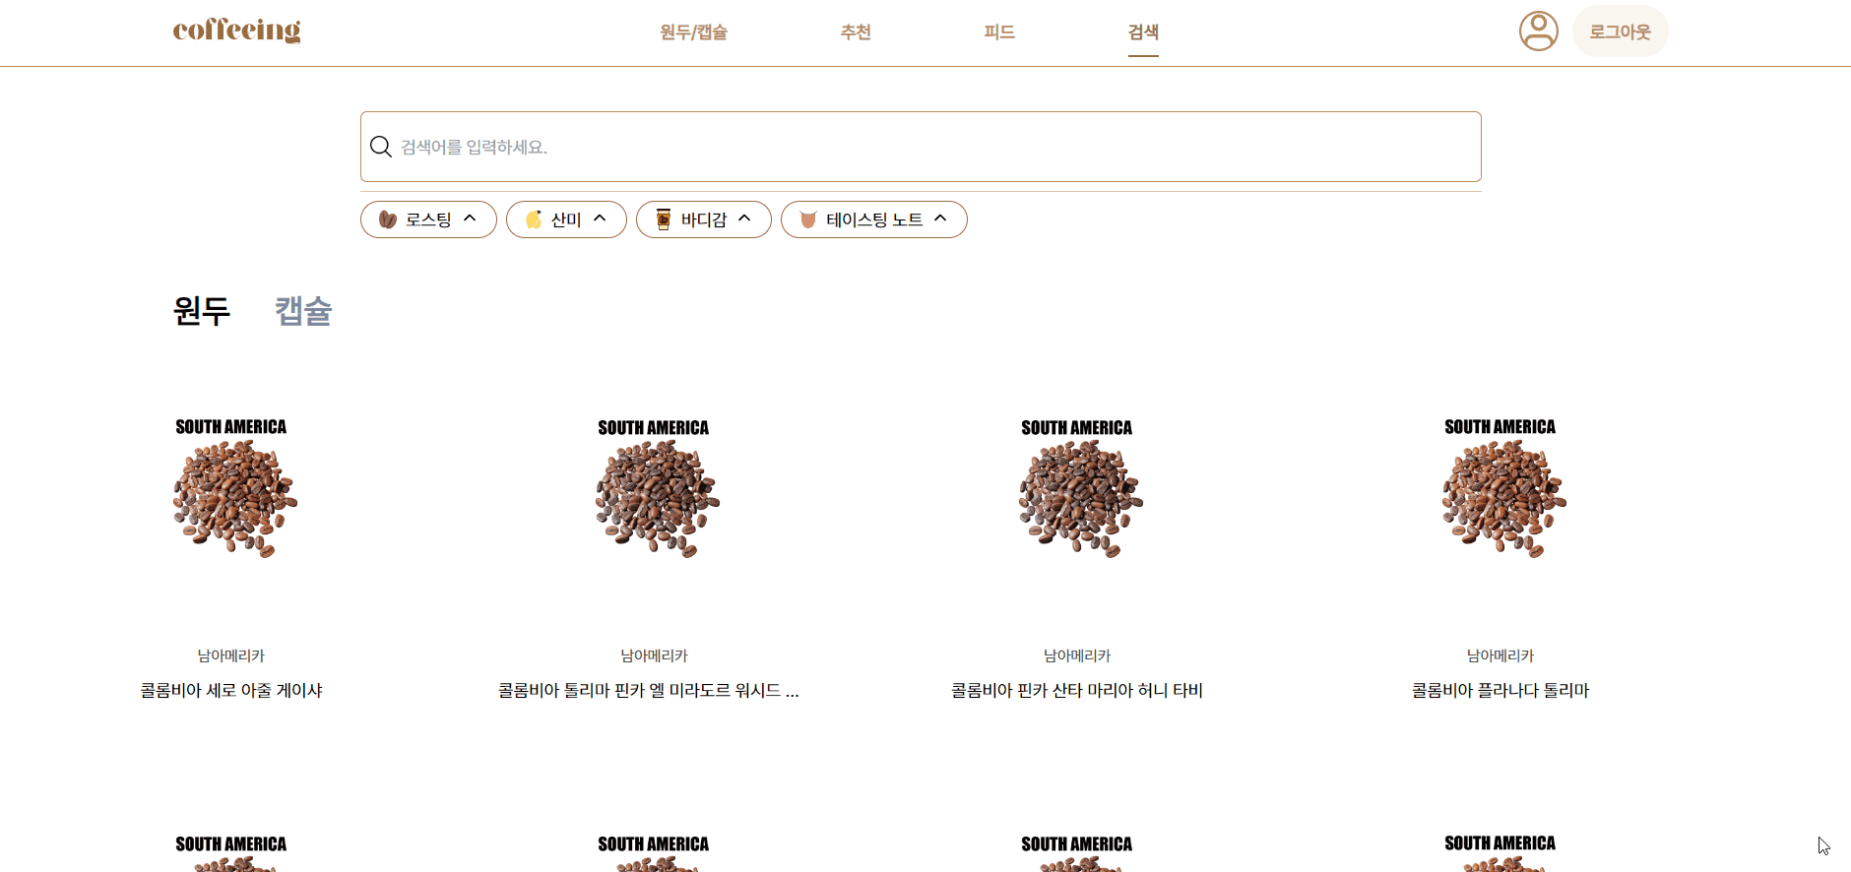Click the coffee bean roasting icon

click(x=388, y=219)
